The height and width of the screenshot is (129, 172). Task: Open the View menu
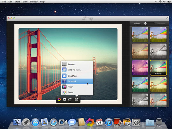click(25, 2)
